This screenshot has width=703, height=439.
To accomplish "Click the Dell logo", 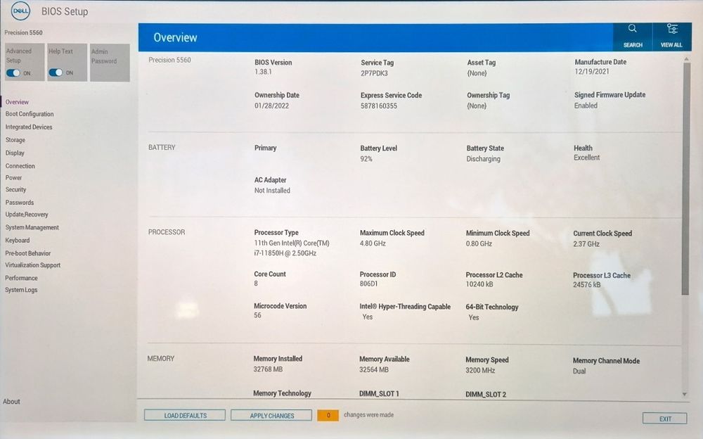I will click(x=20, y=11).
